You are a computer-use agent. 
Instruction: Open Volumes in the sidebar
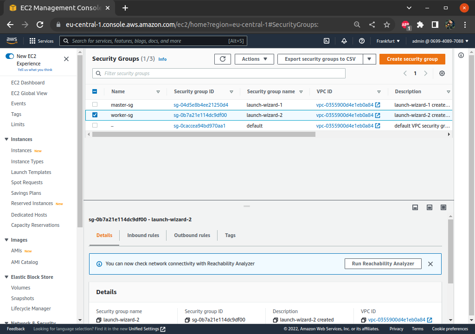[20, 288]
